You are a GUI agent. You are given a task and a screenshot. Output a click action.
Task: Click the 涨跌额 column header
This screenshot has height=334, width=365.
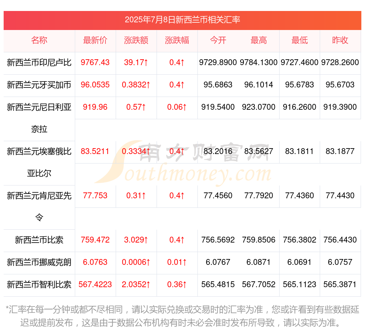pyautogui.click(x=136, y=40)
